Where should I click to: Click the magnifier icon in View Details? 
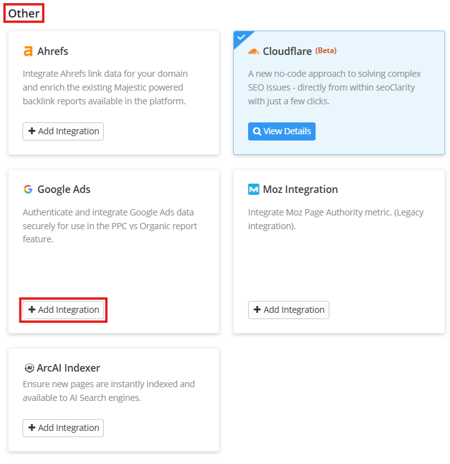(x=257, y=132)
